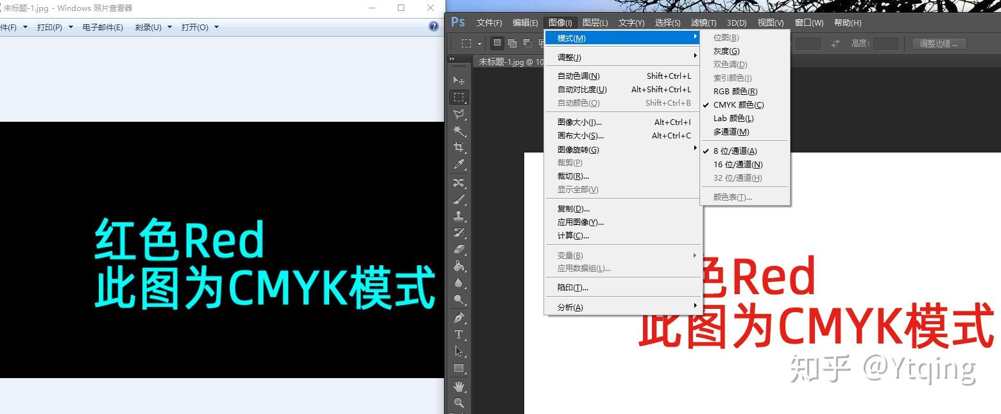Open the 滤镜(T) menu
Screen dimensions: 1001x414
[704, 22]
